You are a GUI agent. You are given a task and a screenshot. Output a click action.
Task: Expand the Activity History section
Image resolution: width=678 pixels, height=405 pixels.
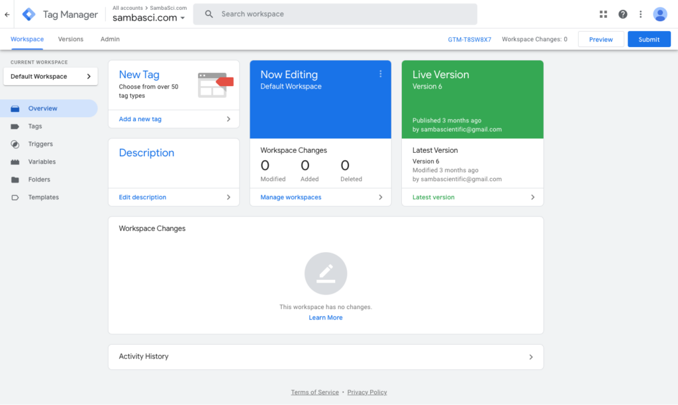[531, 357]
